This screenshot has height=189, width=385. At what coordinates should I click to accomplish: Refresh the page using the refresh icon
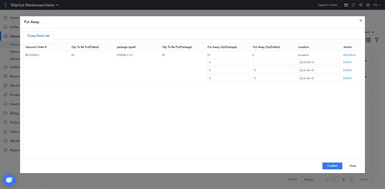pos(353,5)
